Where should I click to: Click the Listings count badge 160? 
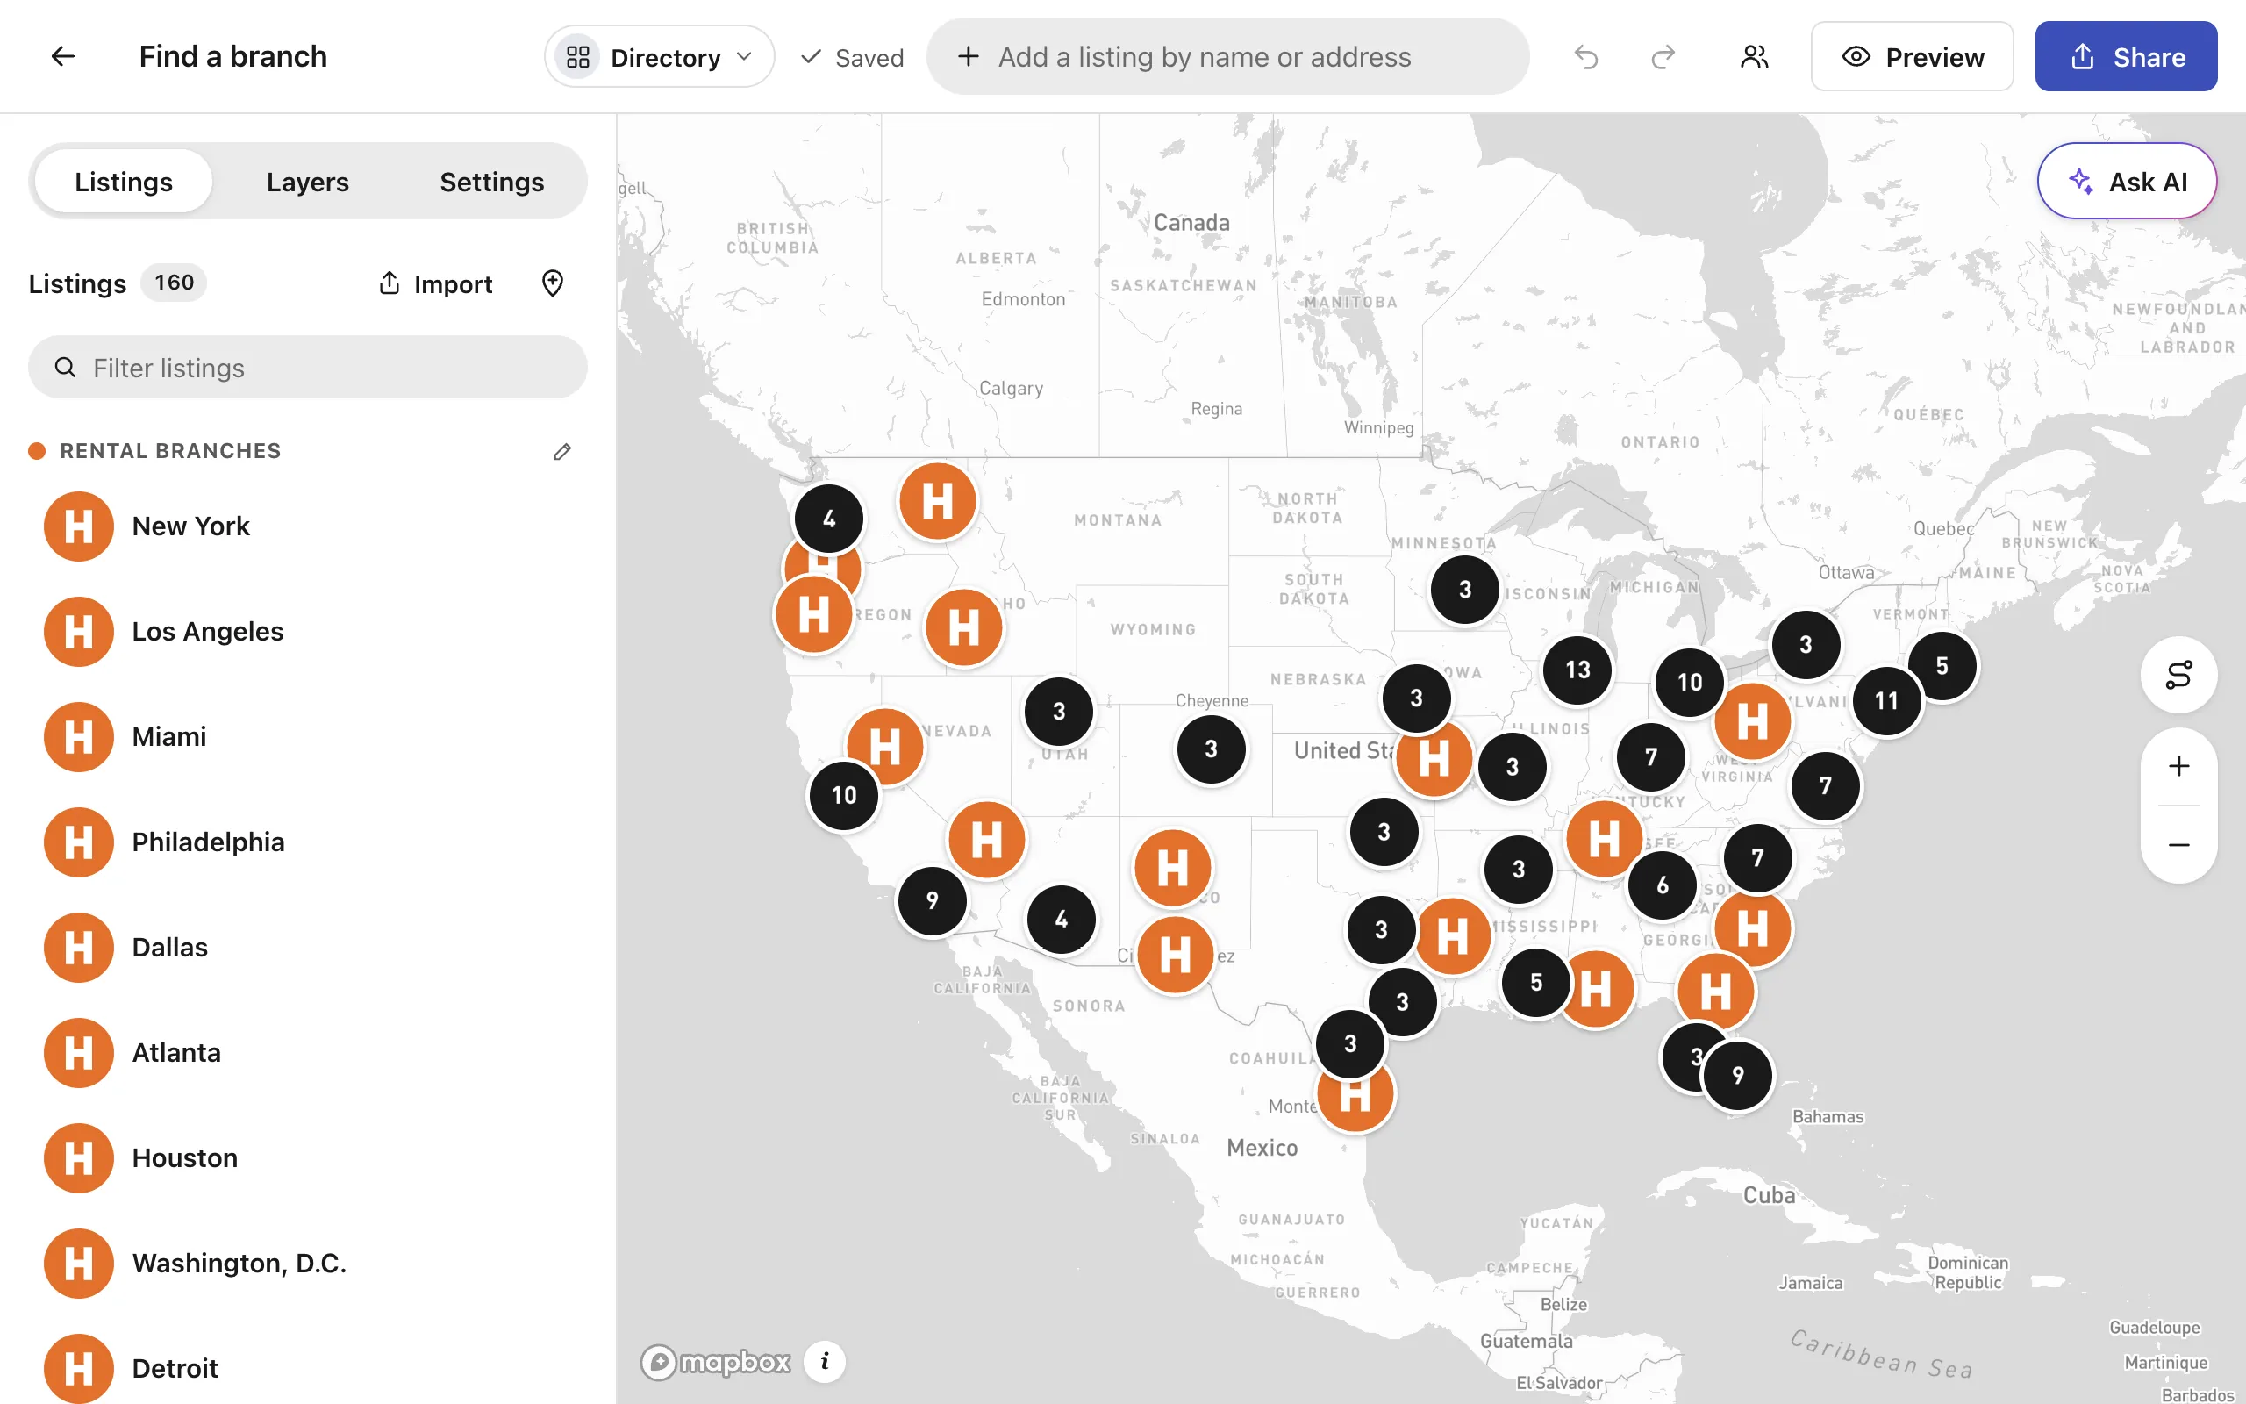174,283
